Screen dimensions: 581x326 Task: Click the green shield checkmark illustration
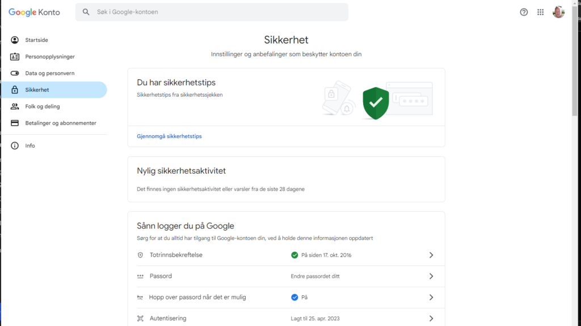coord(376,103)
